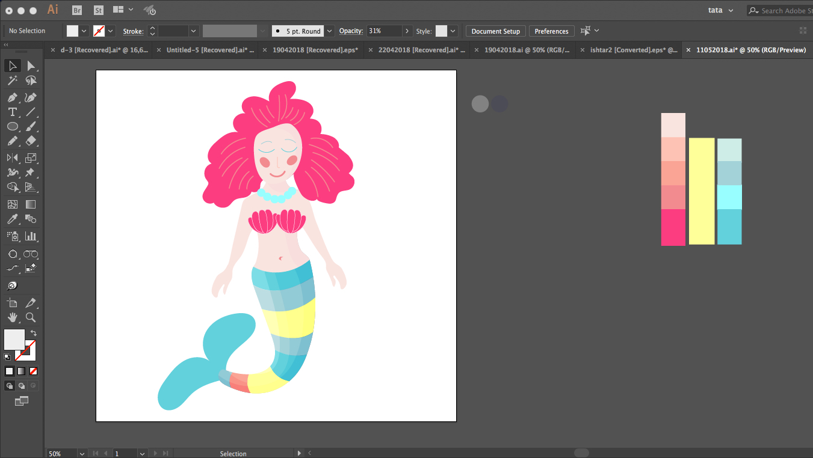The width and height of the screenshot is (813, 458).
Task: Reset default fill and stroke
Action: [7, 356]
